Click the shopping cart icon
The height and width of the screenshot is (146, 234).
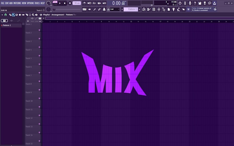pyautogui.click(x=188, y=9)
